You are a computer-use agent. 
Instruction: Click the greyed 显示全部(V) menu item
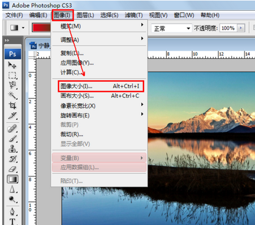(99, 144)
